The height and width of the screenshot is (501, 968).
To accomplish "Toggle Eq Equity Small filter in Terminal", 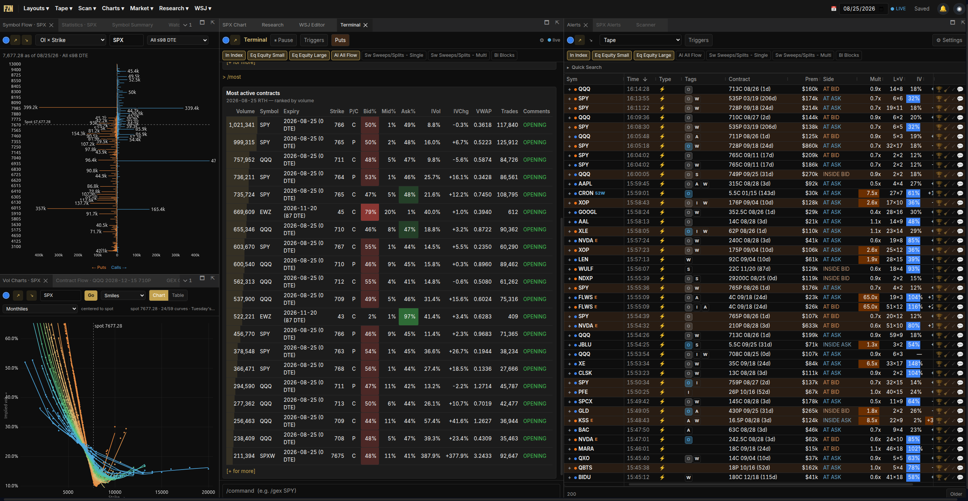I will point(267,55).
